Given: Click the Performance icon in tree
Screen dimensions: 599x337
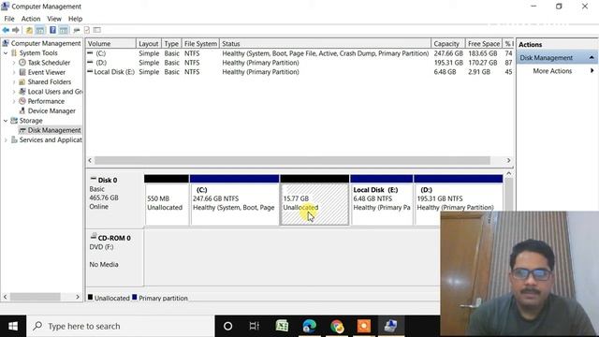Looking at the screenshot, I should coord(22,101).
